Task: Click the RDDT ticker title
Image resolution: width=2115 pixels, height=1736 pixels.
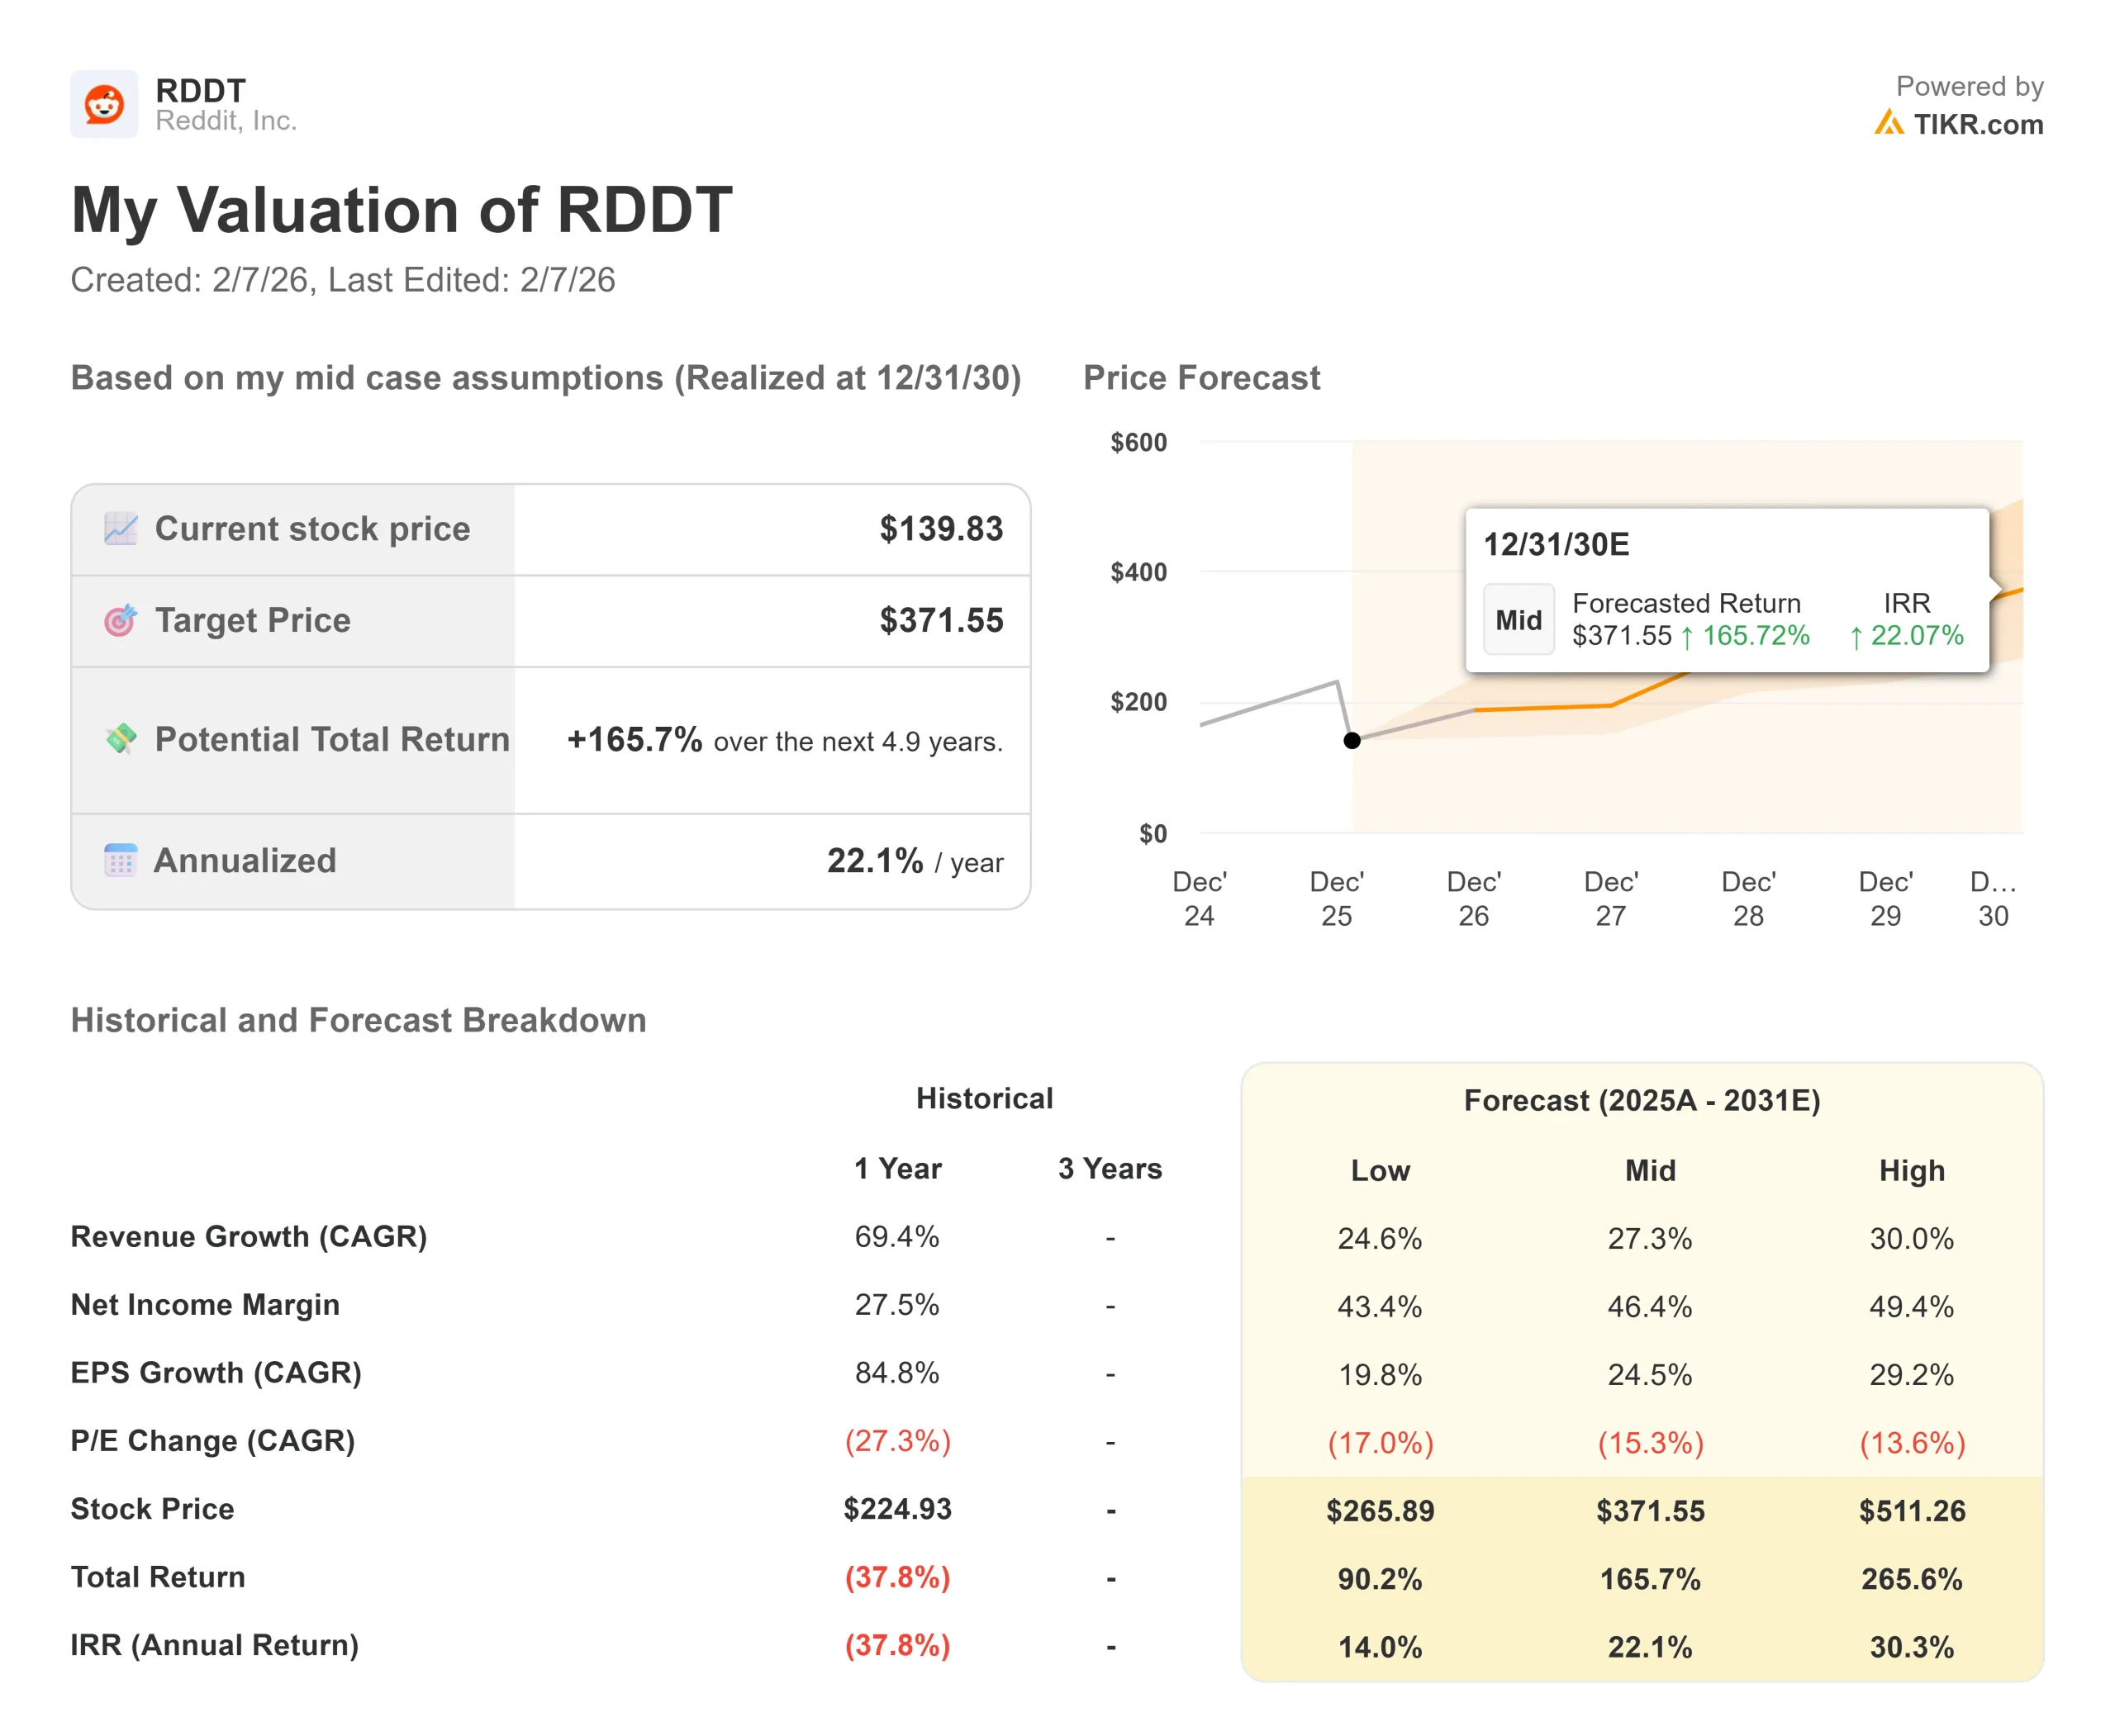Action: (200, 90)
